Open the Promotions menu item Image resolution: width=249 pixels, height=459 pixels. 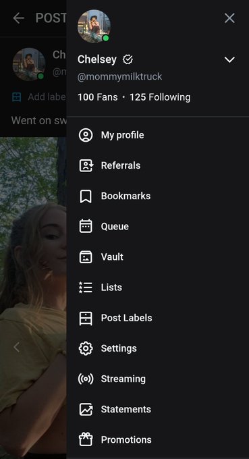[x=158, y=439]
